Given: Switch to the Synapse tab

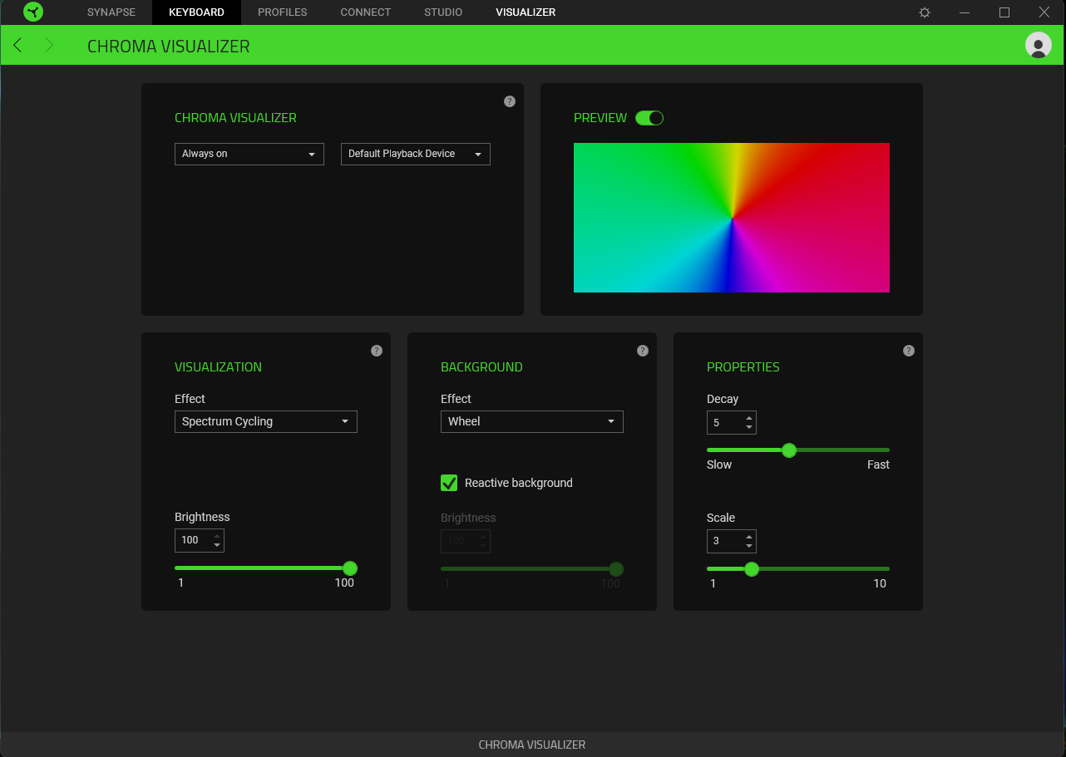Looking at the screenshot, I should click(x=111, y=12).
